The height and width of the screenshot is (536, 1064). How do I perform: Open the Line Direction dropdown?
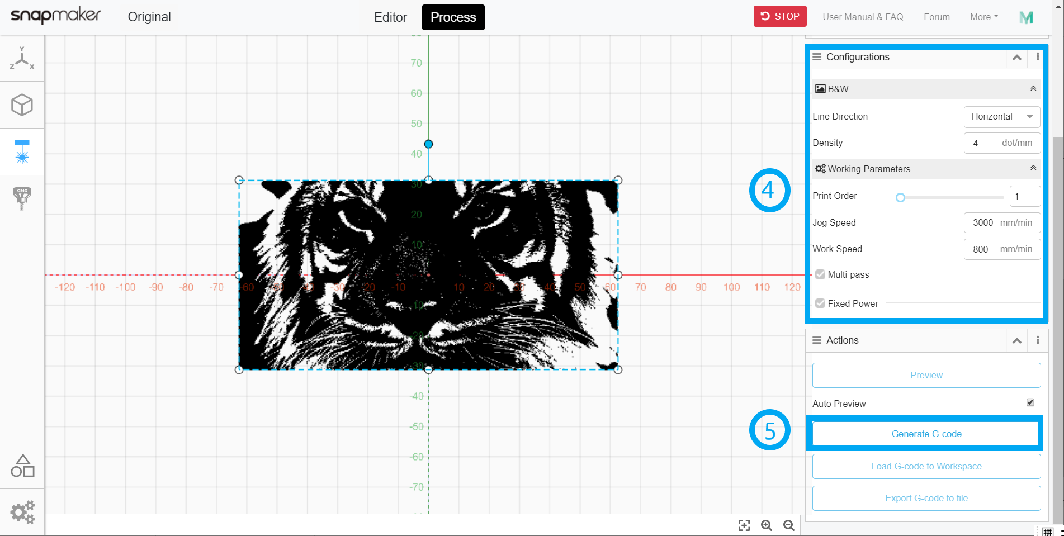[x=1001, y=117]
